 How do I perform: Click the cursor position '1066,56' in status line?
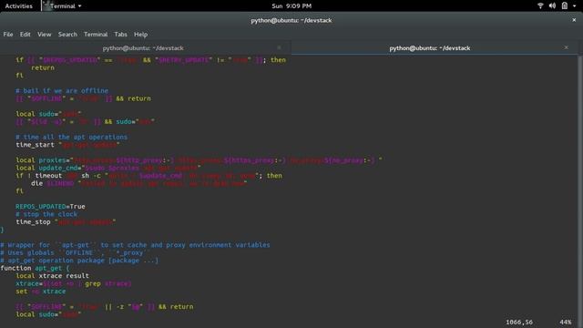click(x=519, y=322)
